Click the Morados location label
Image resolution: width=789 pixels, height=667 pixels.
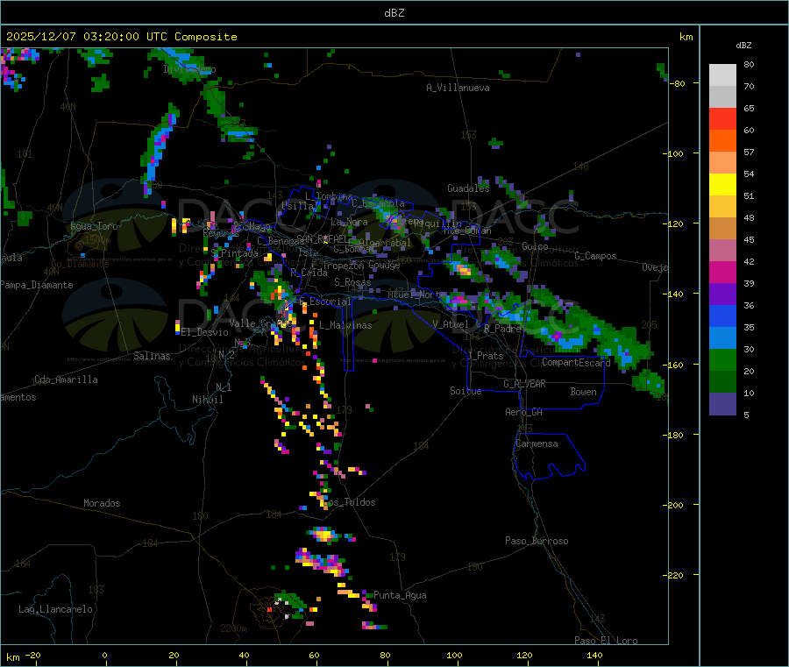point(102,504)
